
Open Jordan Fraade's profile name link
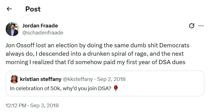[40, 26]
